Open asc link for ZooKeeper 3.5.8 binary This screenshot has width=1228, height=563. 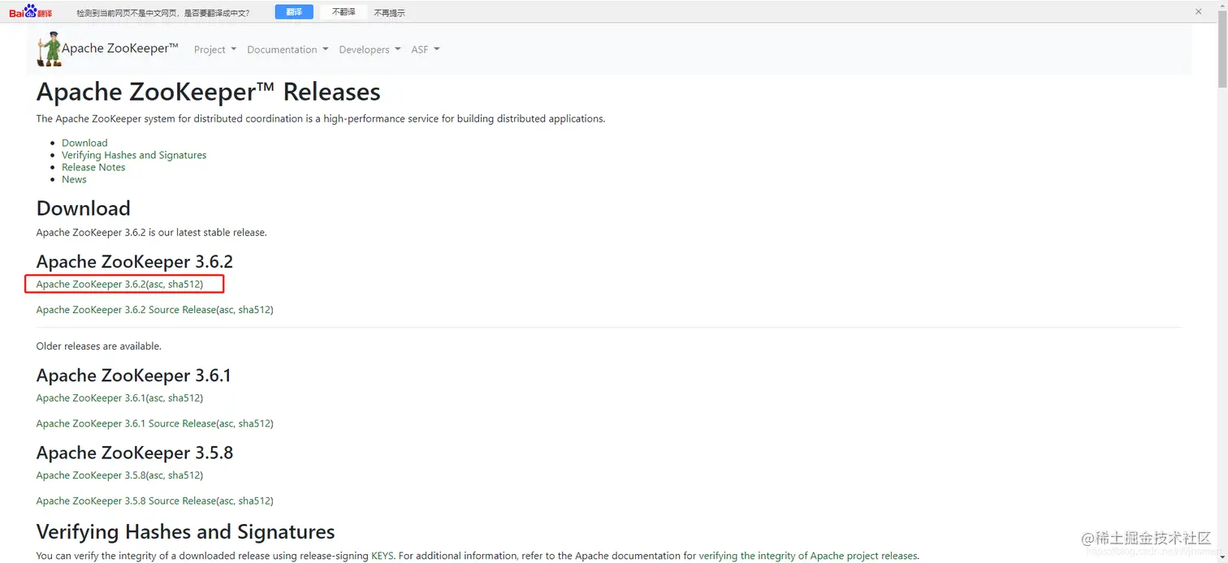coord(157,475)
